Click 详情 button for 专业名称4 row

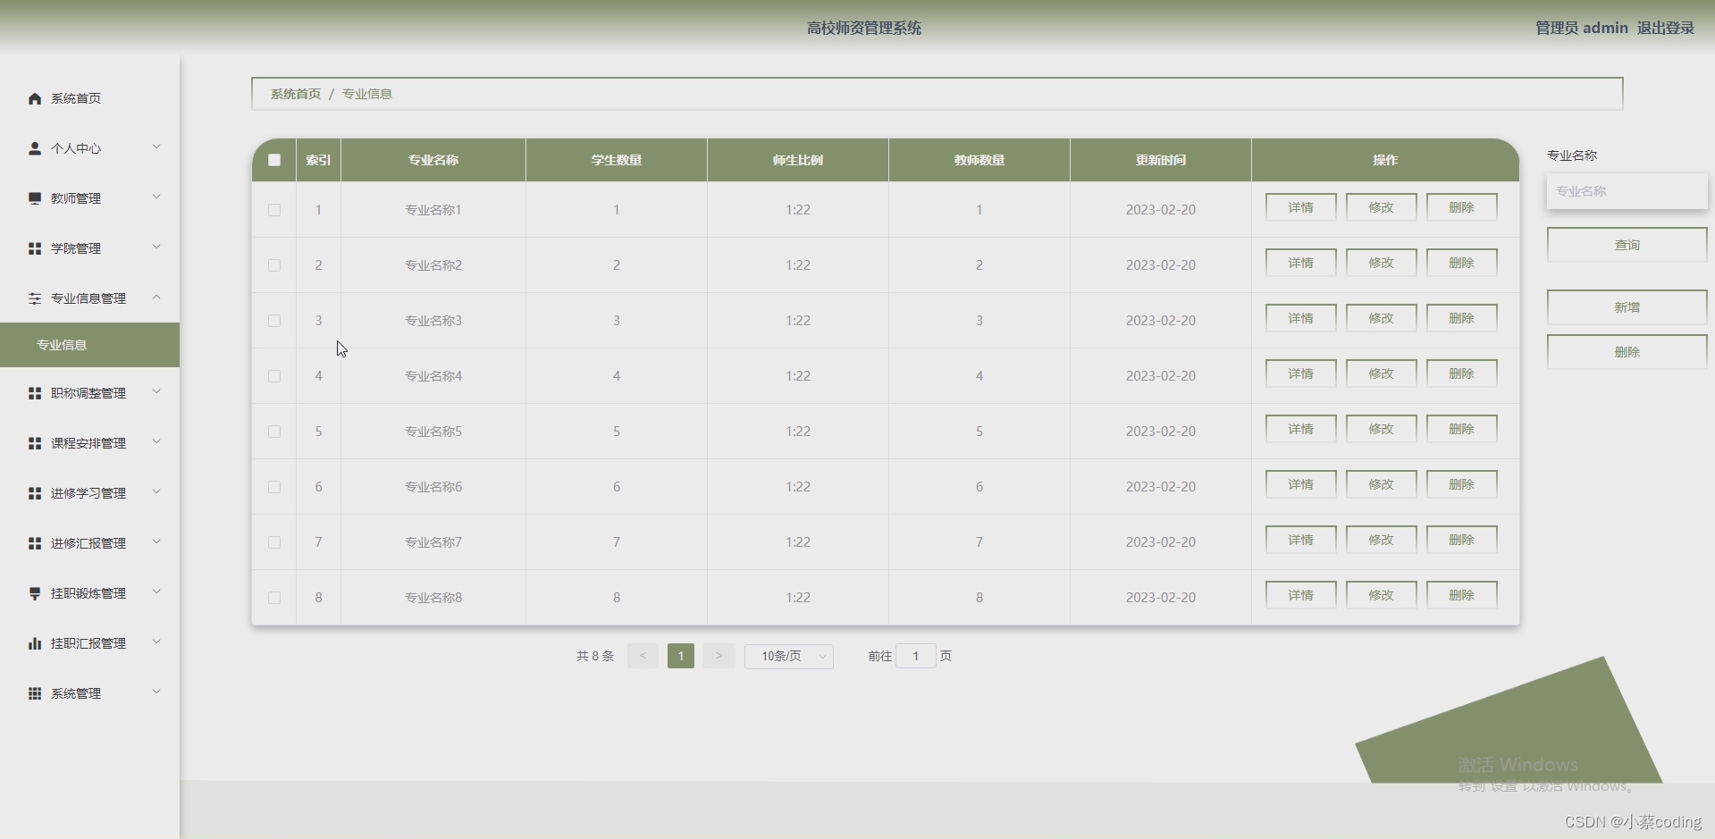pos(1300,373)
